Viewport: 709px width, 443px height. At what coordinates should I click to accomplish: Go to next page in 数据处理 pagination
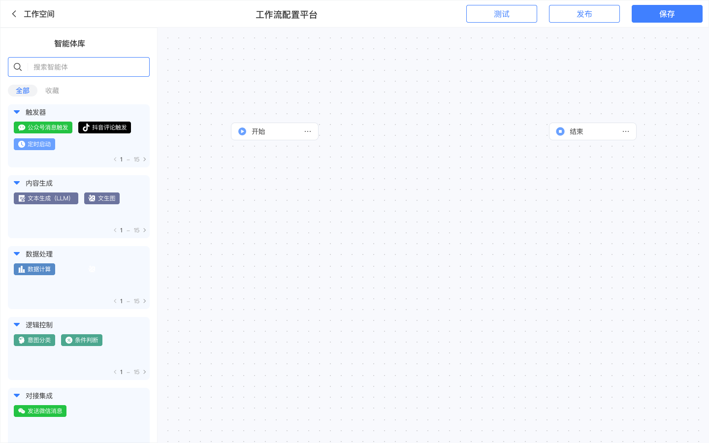pos(144,301)
